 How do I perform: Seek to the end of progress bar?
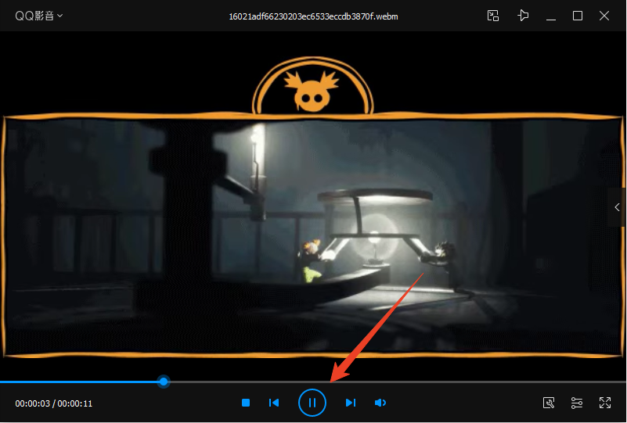click(622, 382)
